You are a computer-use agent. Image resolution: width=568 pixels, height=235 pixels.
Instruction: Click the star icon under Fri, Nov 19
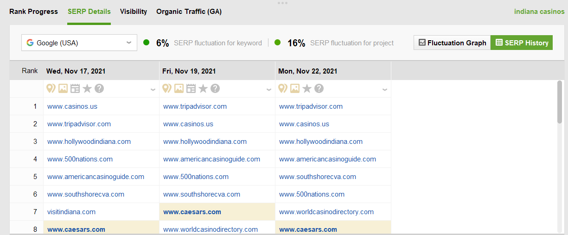coord(203,88)
